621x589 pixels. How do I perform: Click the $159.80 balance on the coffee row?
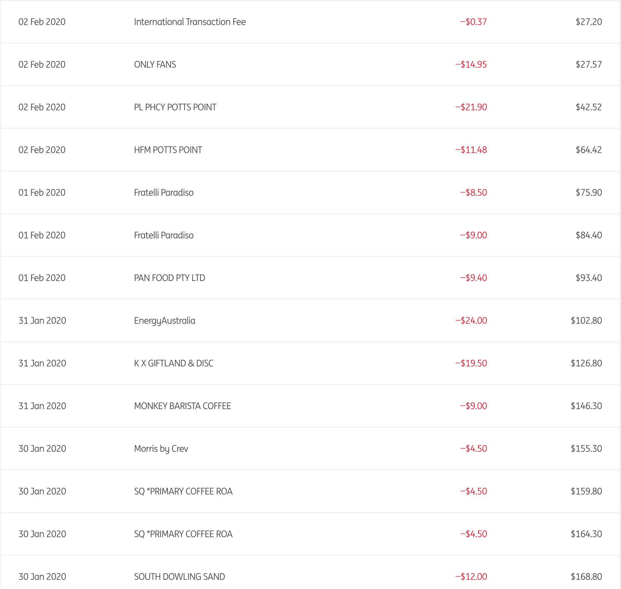(586, 491)
